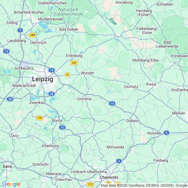This screenshot has width=188, height=188.
Task: Click the Map data attribution text
Action: point(144,185)
